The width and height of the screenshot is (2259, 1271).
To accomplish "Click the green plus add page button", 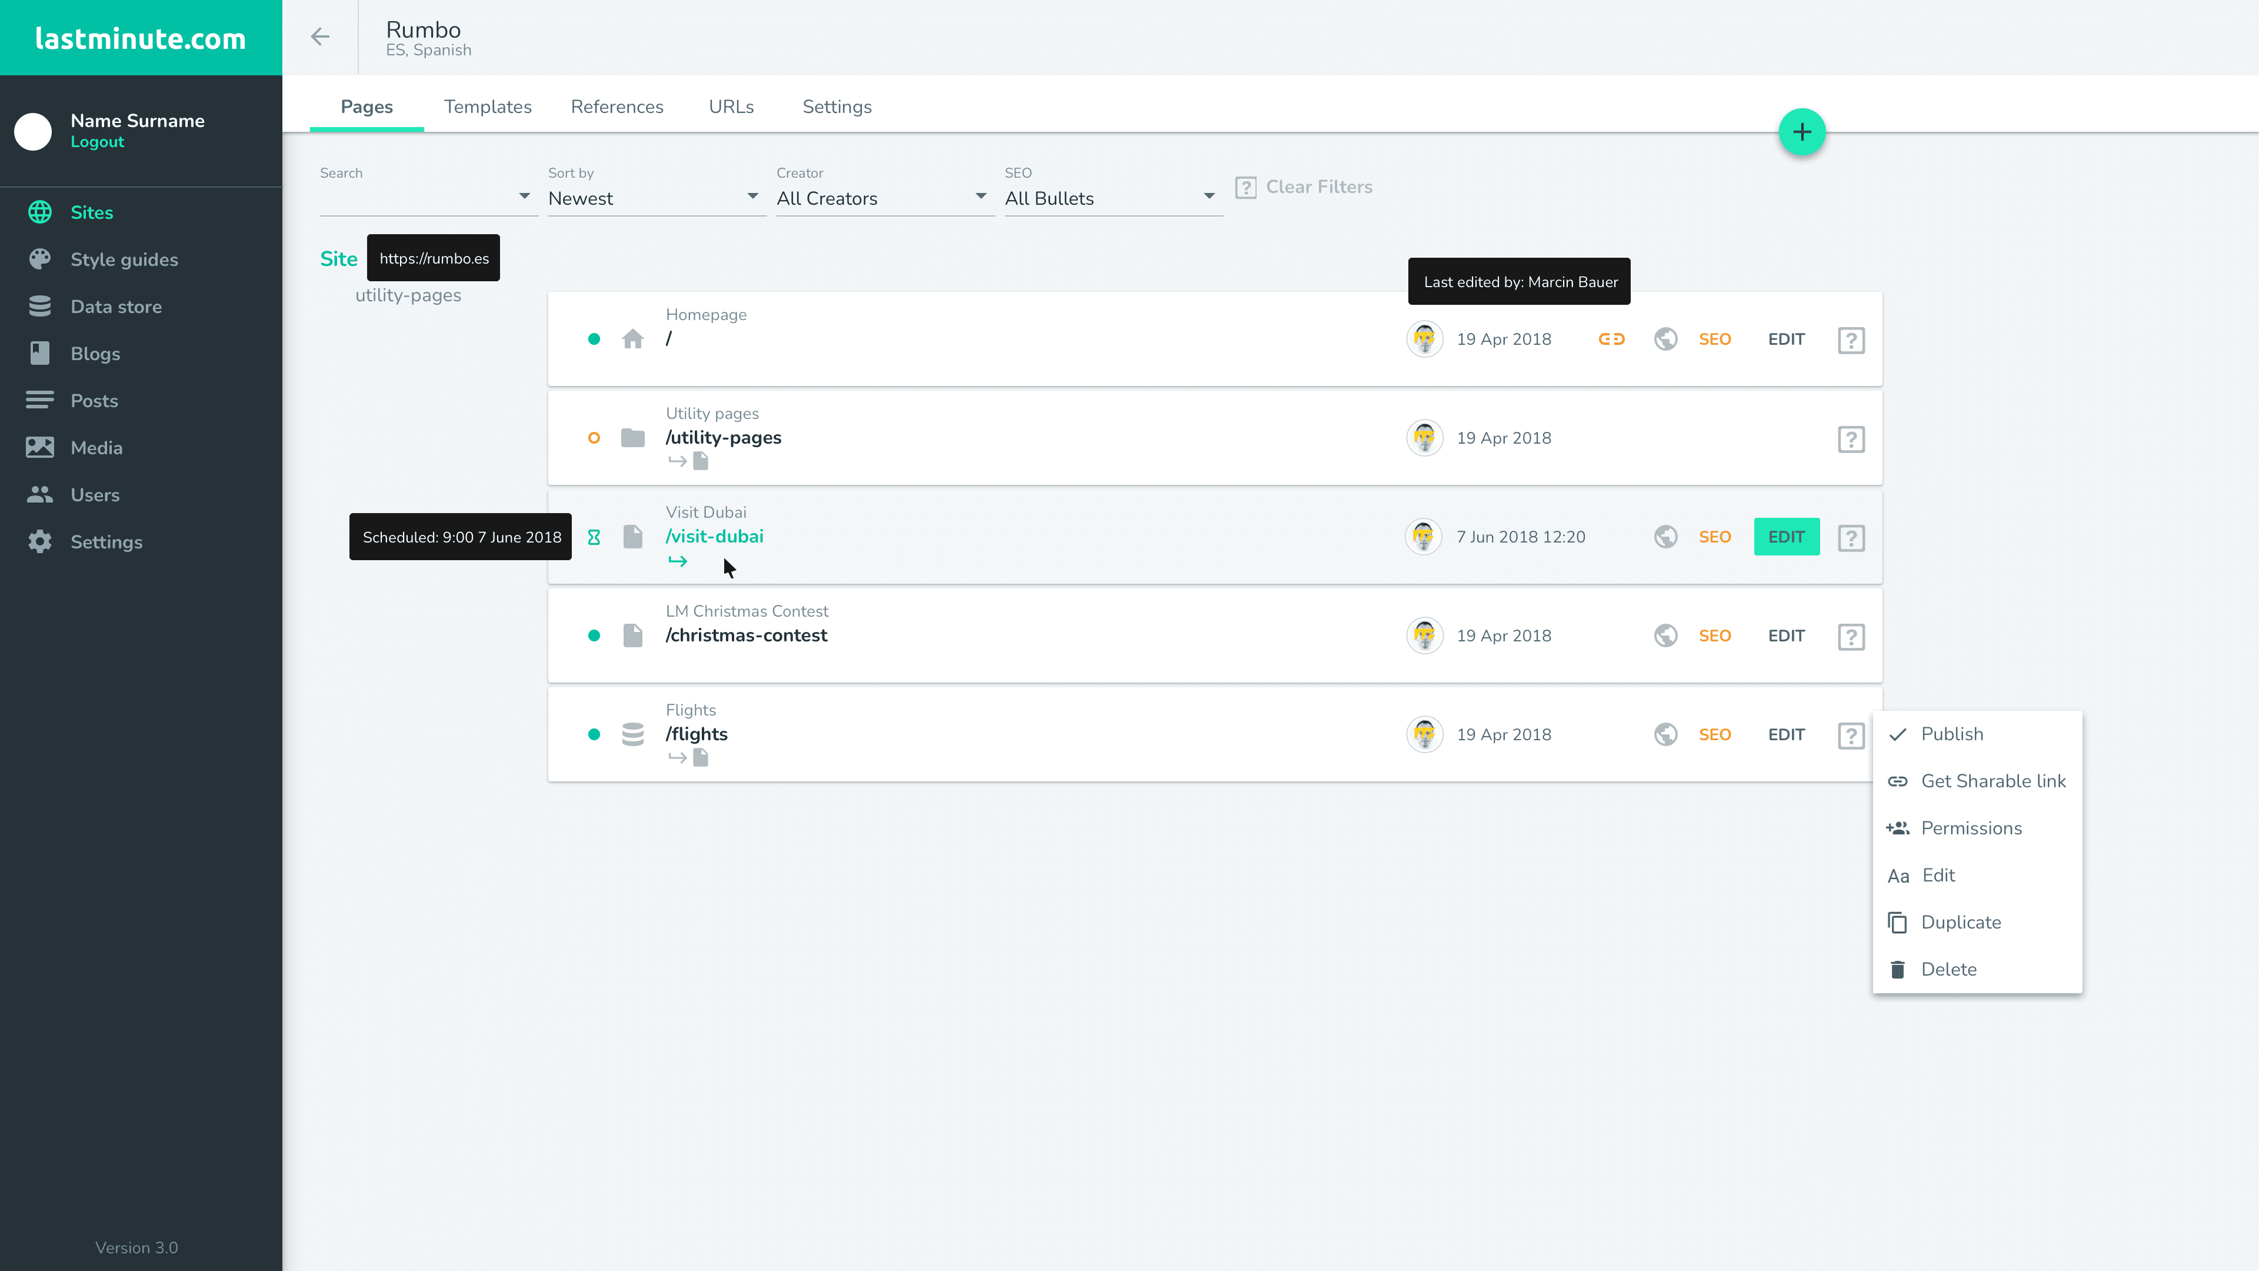I will pyautogui.click(x=1801, y=132).
